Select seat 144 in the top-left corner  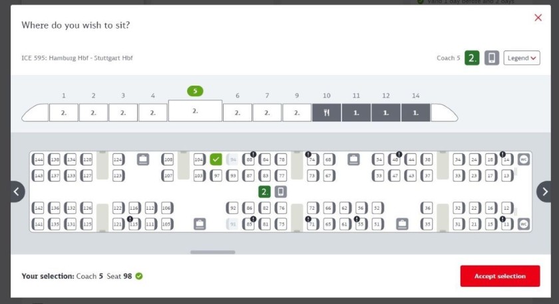(x=39, y=159)
